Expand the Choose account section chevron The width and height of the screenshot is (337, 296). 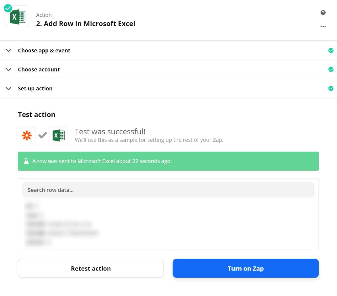[x=9, y=69]
